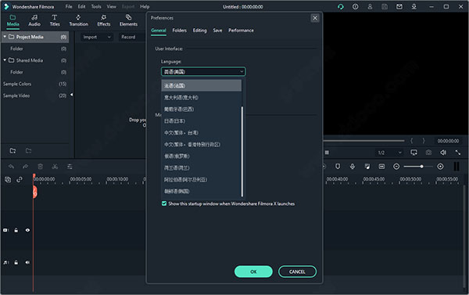Click the delete folder icon
This screenshot has height=295, width=469.
(28, 151)
